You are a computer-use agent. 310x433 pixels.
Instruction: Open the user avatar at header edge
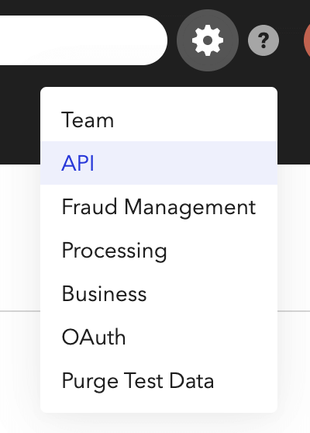(307, 40)
